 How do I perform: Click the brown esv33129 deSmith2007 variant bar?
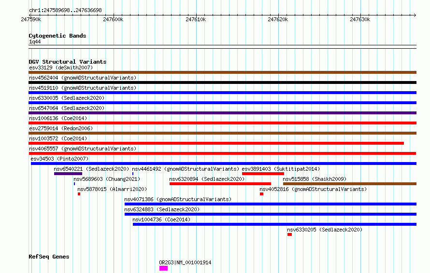222,72
